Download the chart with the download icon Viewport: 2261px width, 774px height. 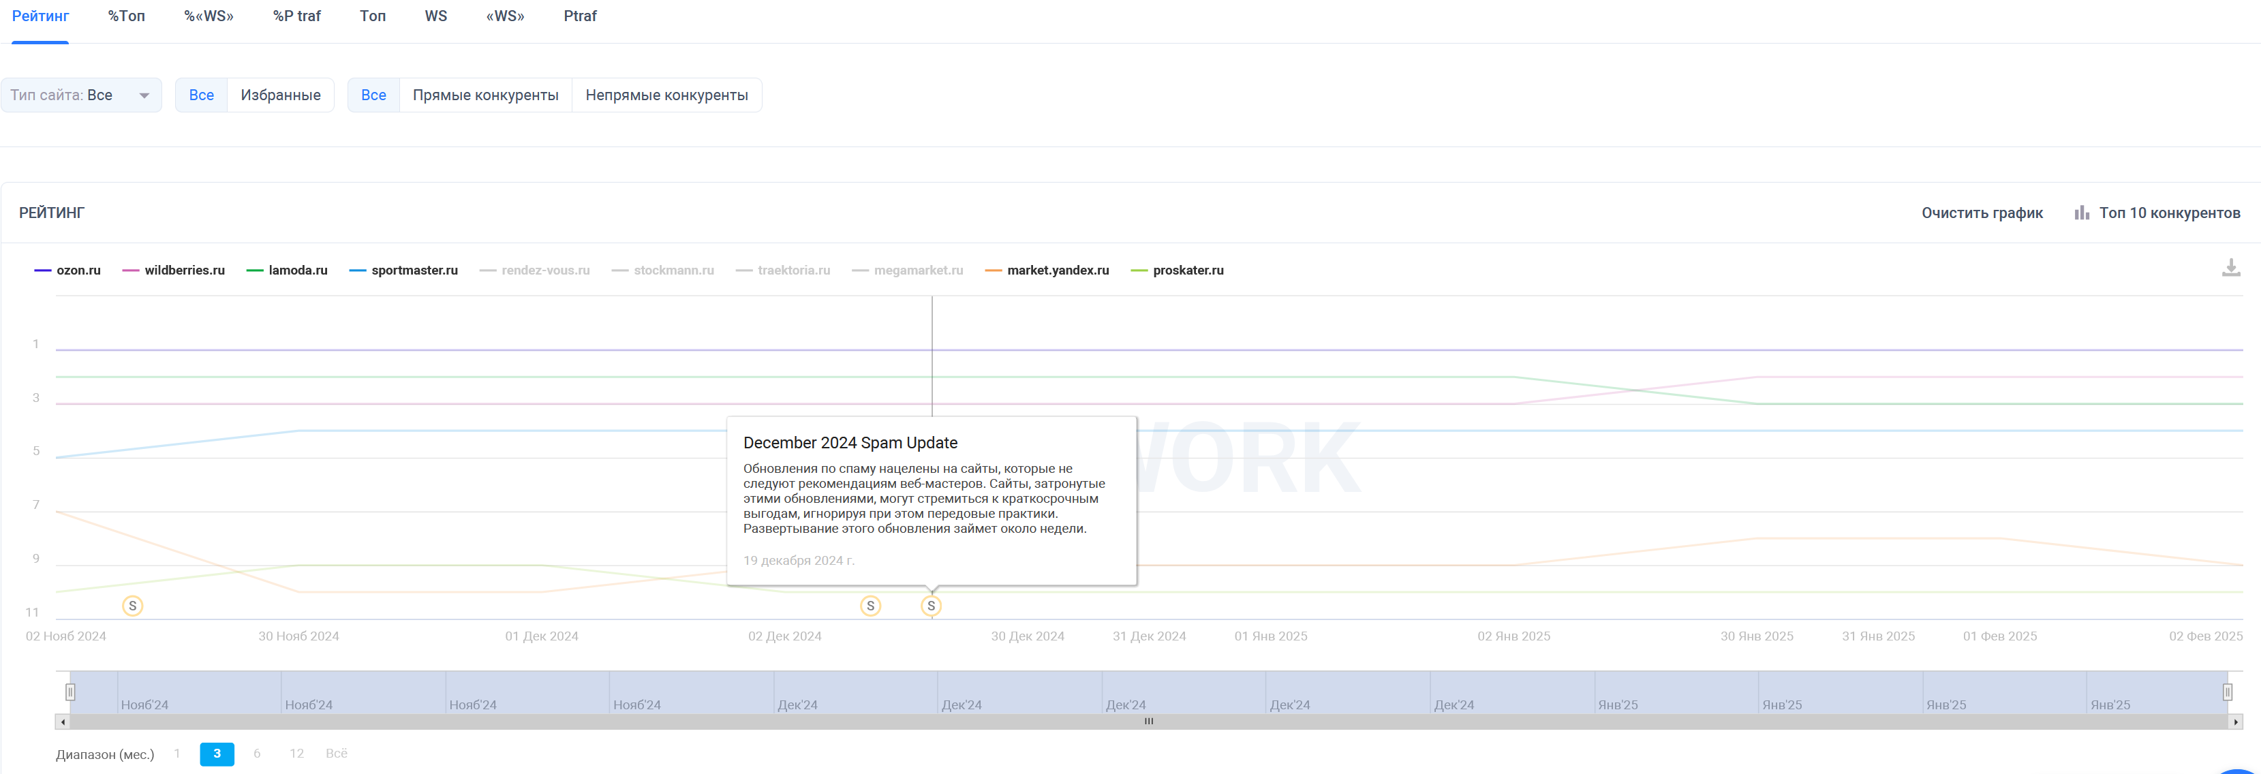click(2230, 268)
